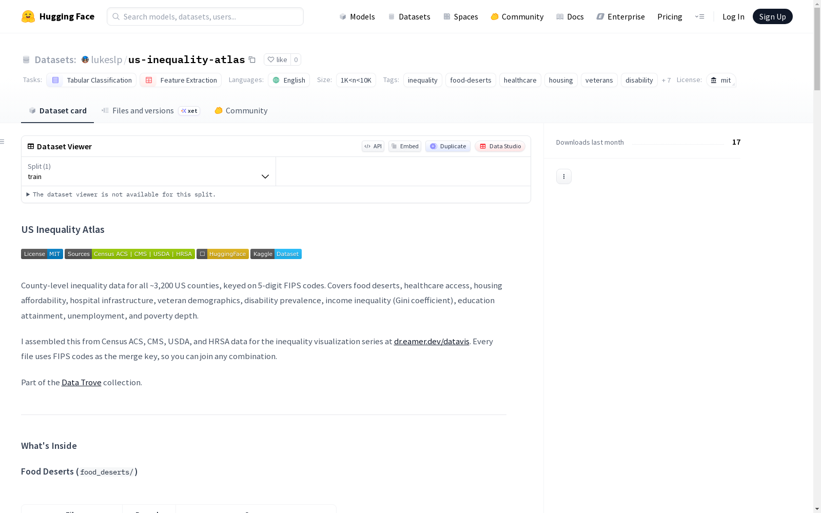This screenshot has width=821, height=513.
Task: Open the lukeslp profile link
Action: pos(107,60)
